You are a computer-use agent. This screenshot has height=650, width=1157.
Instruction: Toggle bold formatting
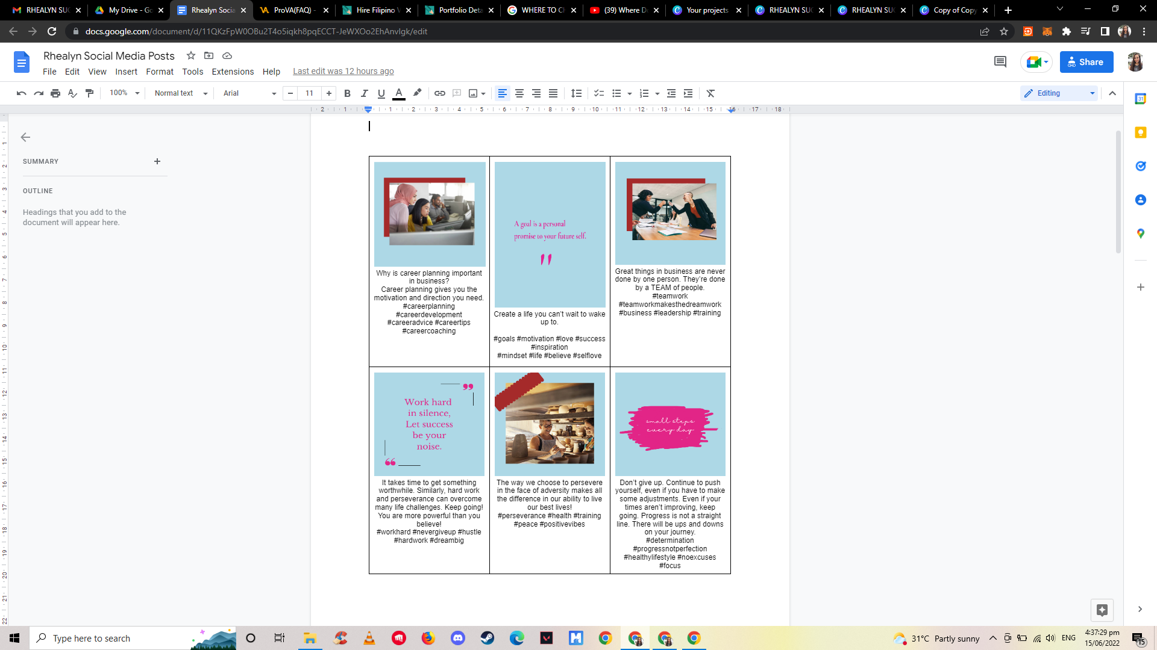[x=347, y=93]
